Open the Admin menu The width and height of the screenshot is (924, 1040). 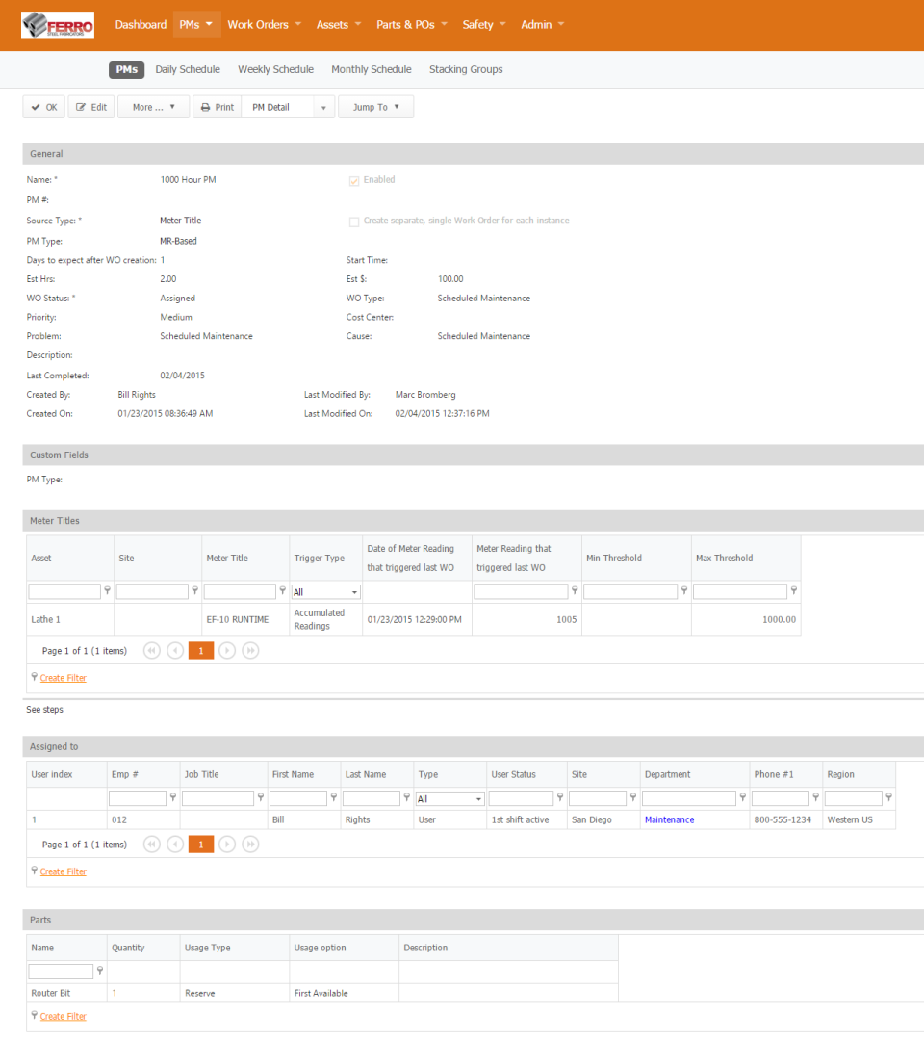(x=542, y=24)
